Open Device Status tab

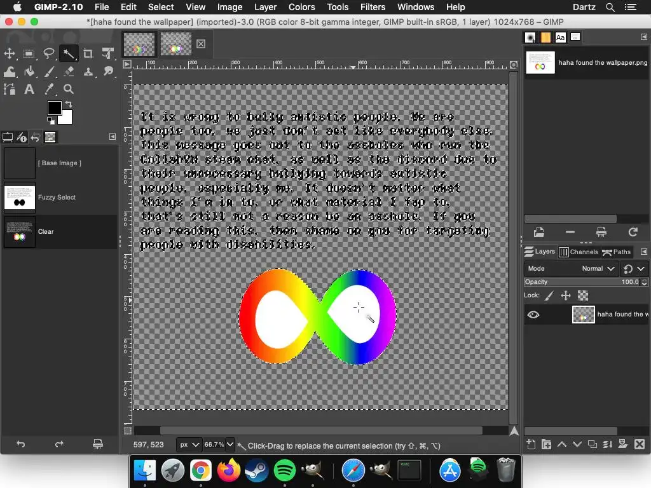pos(22,137)
